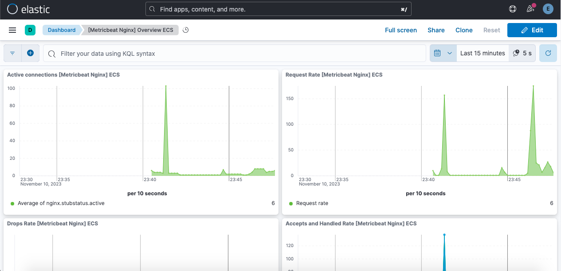Toggle Average of nginx.stubstatus.active legend item
The width and height of the screenshot is (561, 271).
(x=61, y=203)
